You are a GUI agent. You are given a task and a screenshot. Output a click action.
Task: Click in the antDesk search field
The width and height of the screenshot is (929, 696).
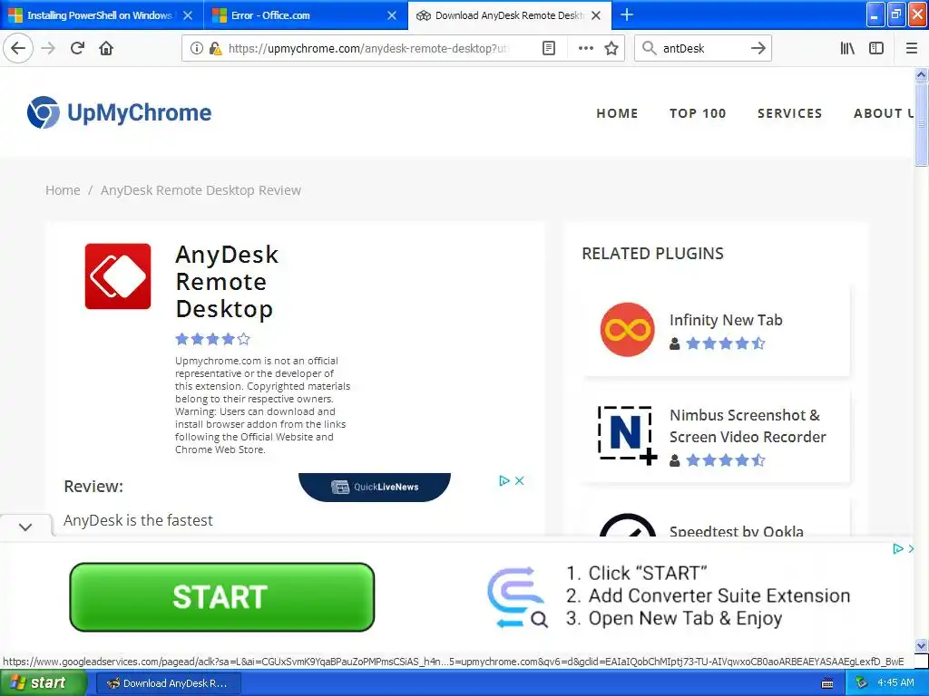pyautogui.click(x=703, y=49)
